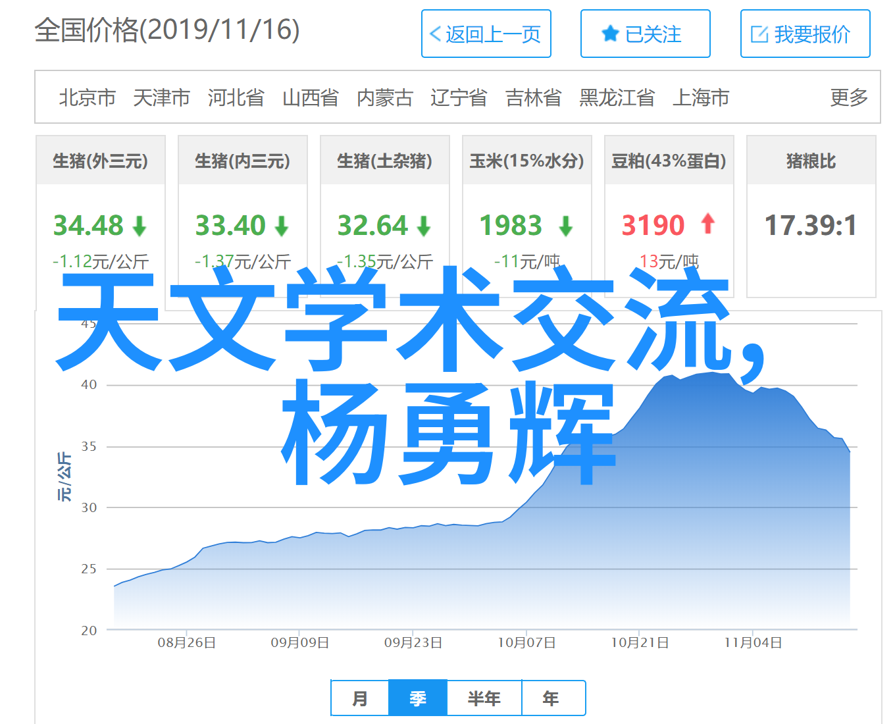Viewport: 895px width, 724px height.
Task: Click the 33.40 price value
Action: [230, 226]
